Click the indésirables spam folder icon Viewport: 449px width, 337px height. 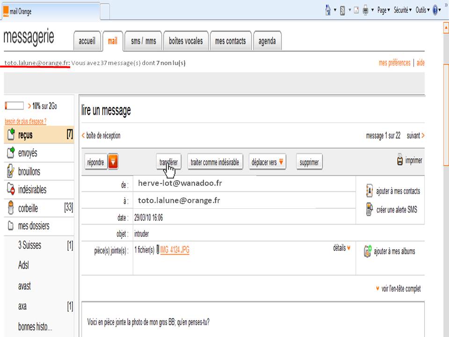tap(11, 189)
